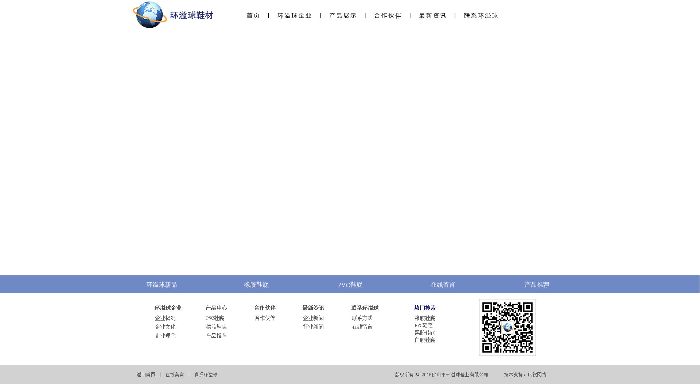Click 在线留言 in the blue bar
Viewport: 700px width, 384px height.
[x=443, y=285]
